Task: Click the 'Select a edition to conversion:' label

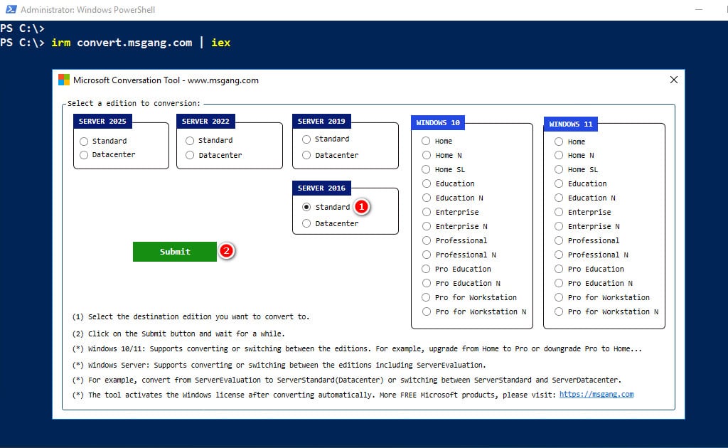Action: click(x=134, y=103)
